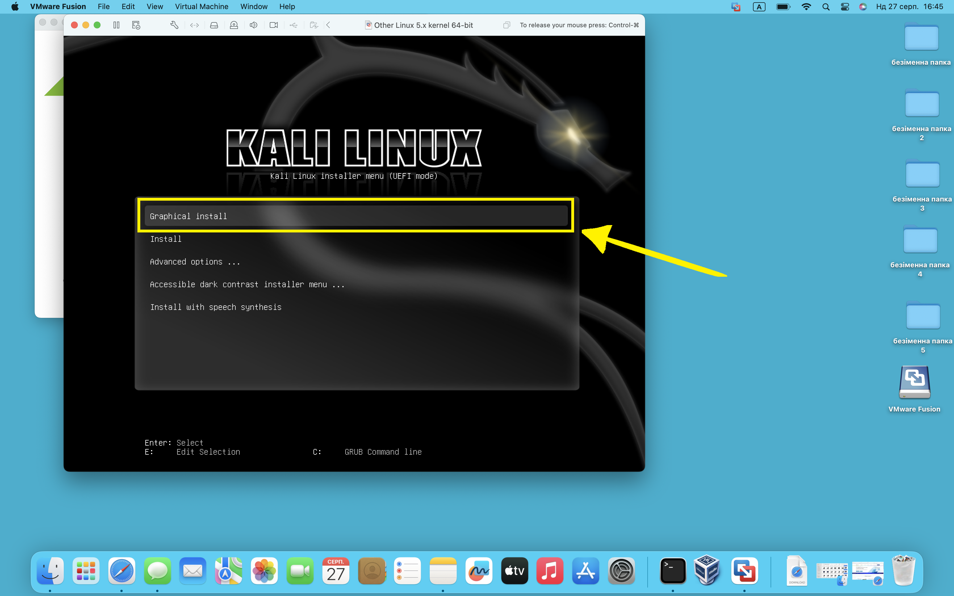Open the VMware Fusion menu
Image resolution: width=954 pixels, height=596 pixels.
pyautogui.click(x=58, y=7)
